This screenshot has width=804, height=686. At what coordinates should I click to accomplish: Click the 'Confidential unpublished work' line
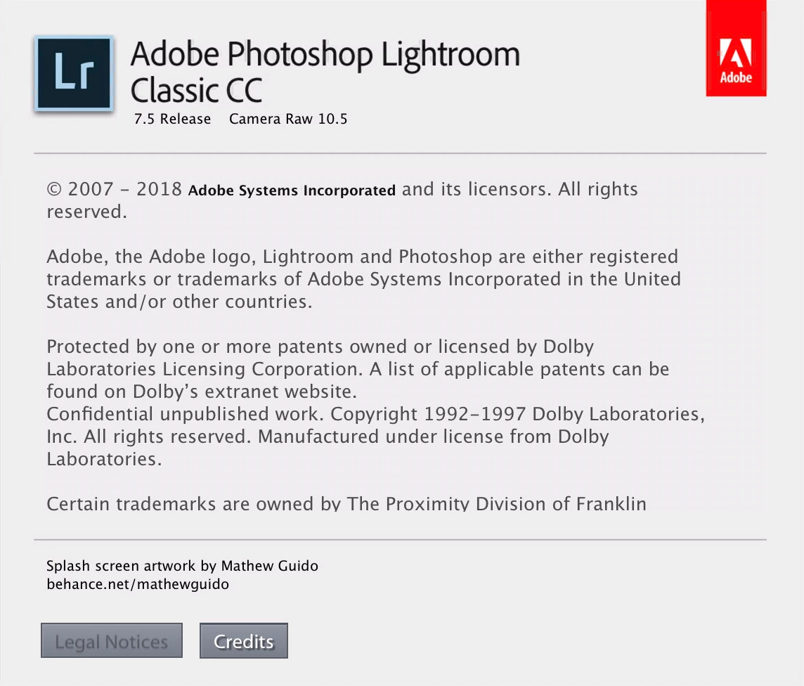pyautogui.click(x=375, y=414)
